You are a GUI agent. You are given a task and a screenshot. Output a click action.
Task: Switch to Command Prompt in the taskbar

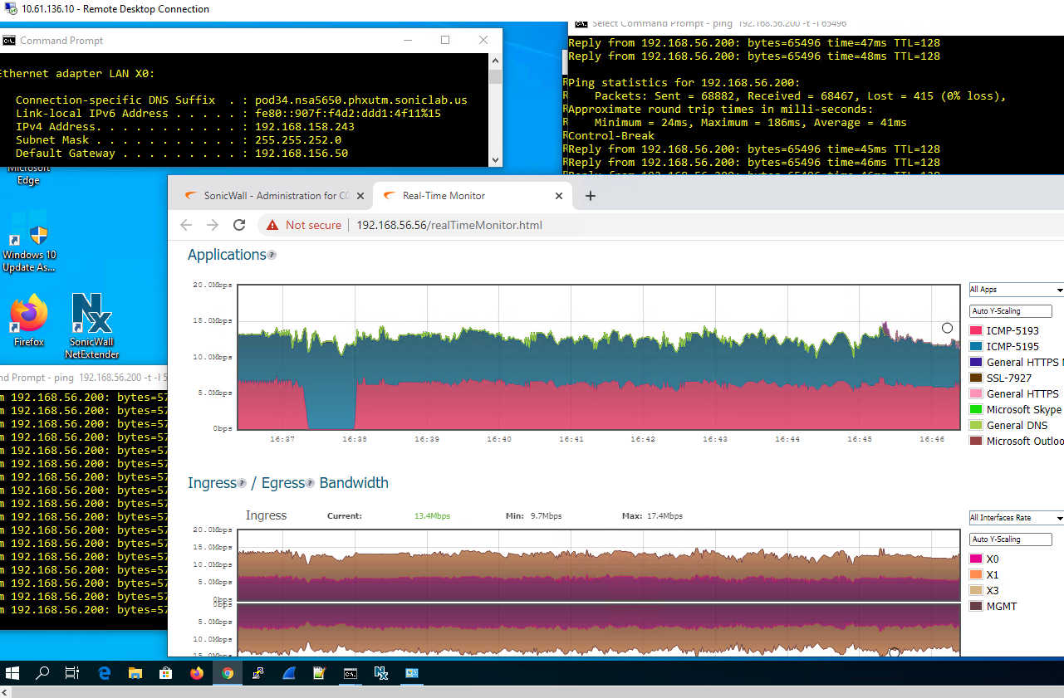coord(351,673)
